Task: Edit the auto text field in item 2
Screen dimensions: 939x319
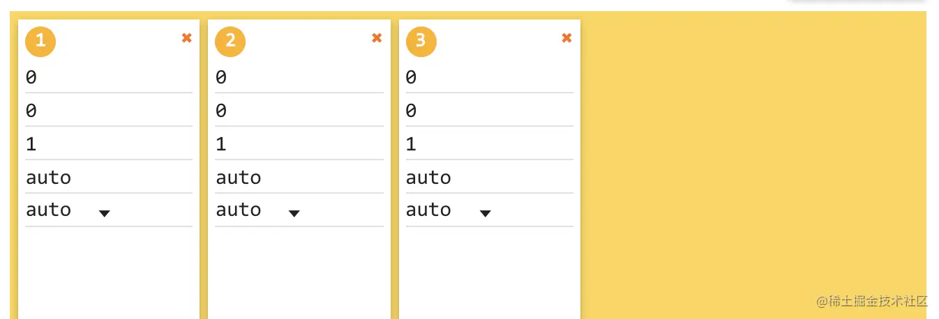Action: point(299,178)
